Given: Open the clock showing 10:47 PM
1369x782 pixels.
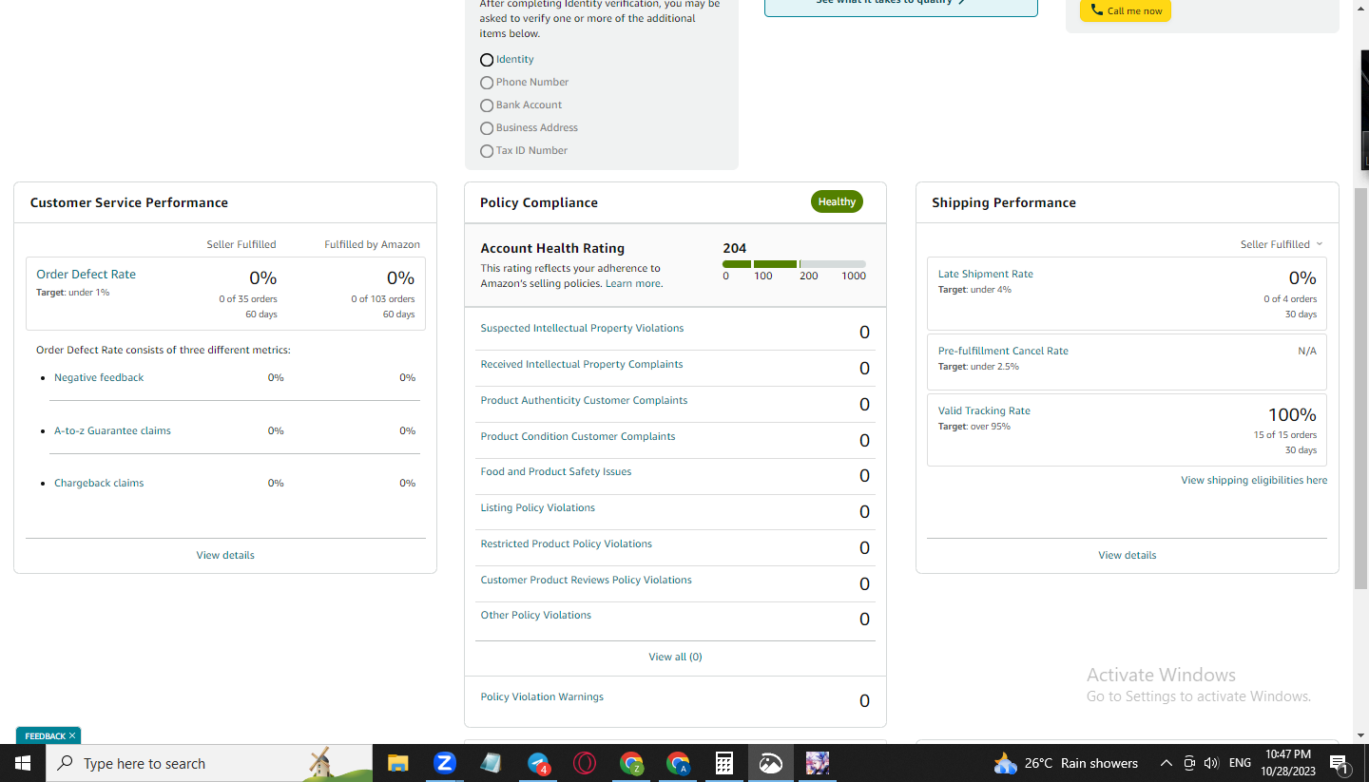Looking at the screenshot, I should coord(1288,763).
